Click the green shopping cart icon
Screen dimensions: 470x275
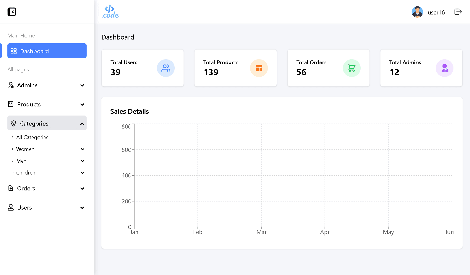[x=352, y=68]
